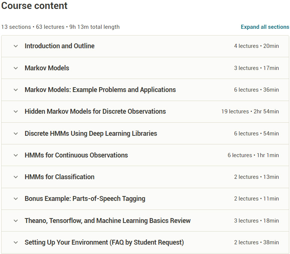The height and width of the screenshot is (254, 290).
Task: Select the Introduction and Outline title
Action: point(59,46)
